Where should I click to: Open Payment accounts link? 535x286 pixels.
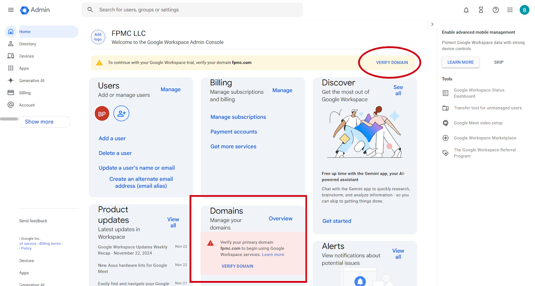[x=234, y=132]
